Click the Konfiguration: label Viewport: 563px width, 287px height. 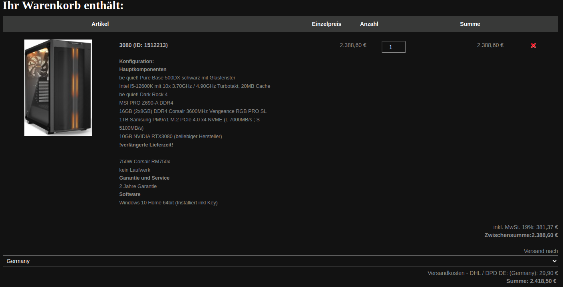[136, 61]
